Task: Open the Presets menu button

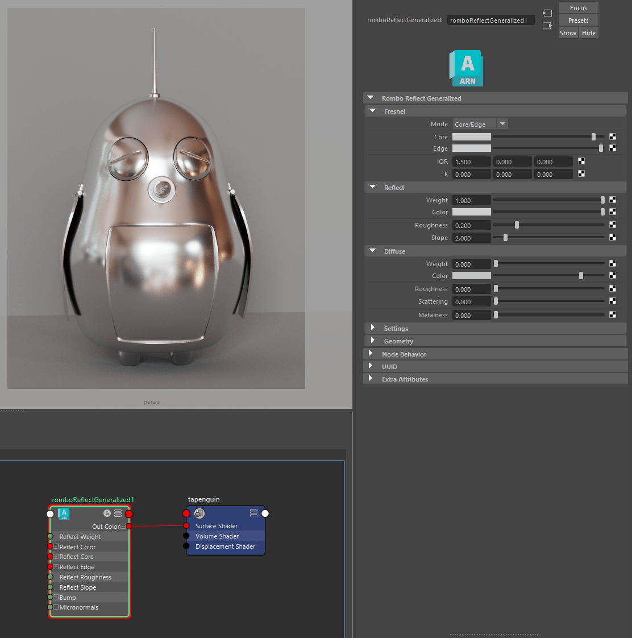Action: pyautogui.click(x=578, y=20)
